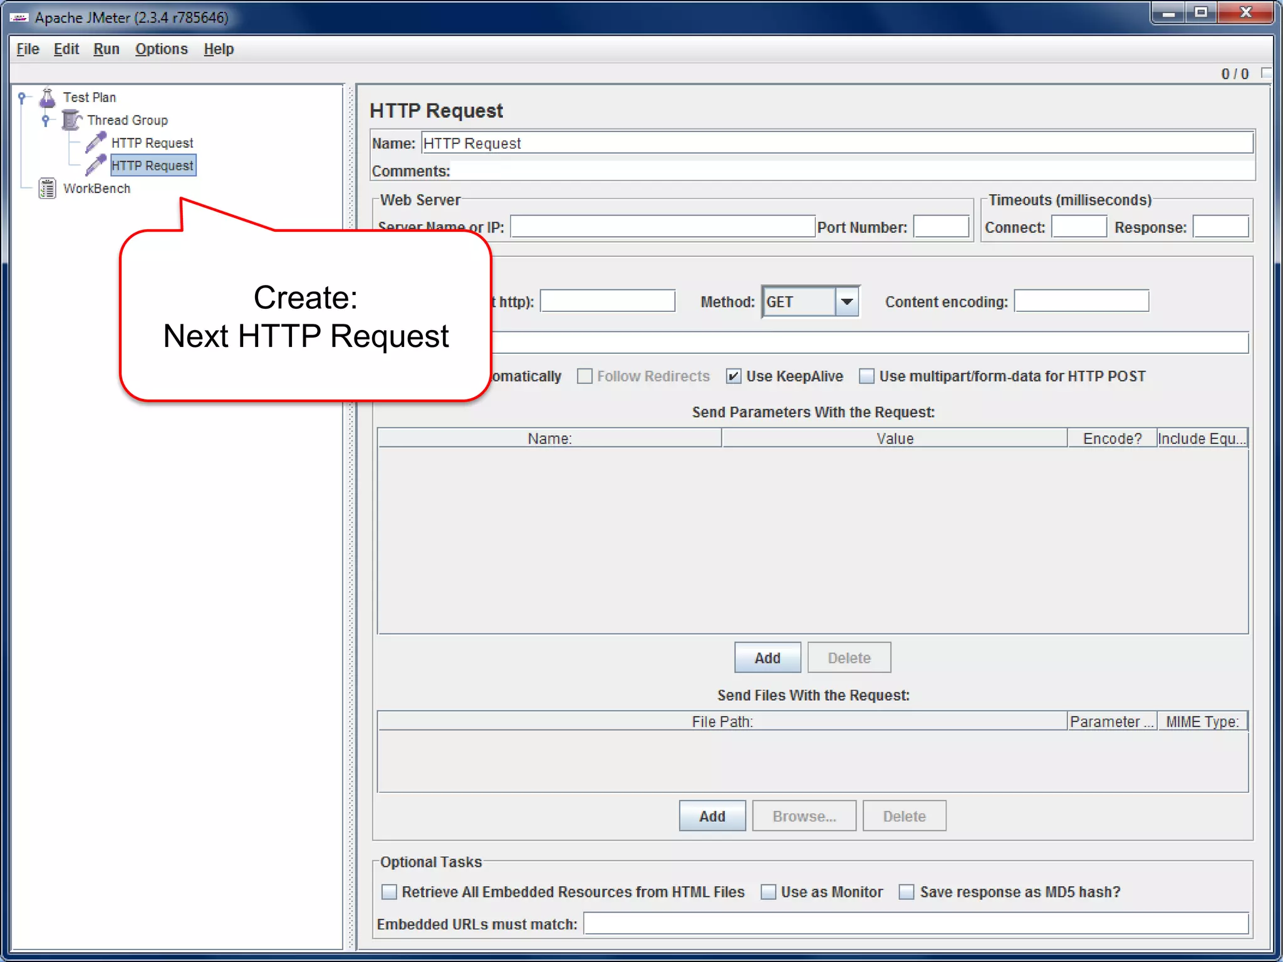Check Save response as MD5 hash
This screenshot has height=962, width=1283.
906,892
